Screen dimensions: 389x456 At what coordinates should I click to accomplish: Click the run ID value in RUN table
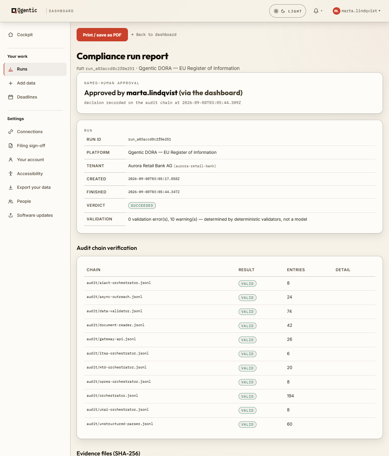coord(150,140)
